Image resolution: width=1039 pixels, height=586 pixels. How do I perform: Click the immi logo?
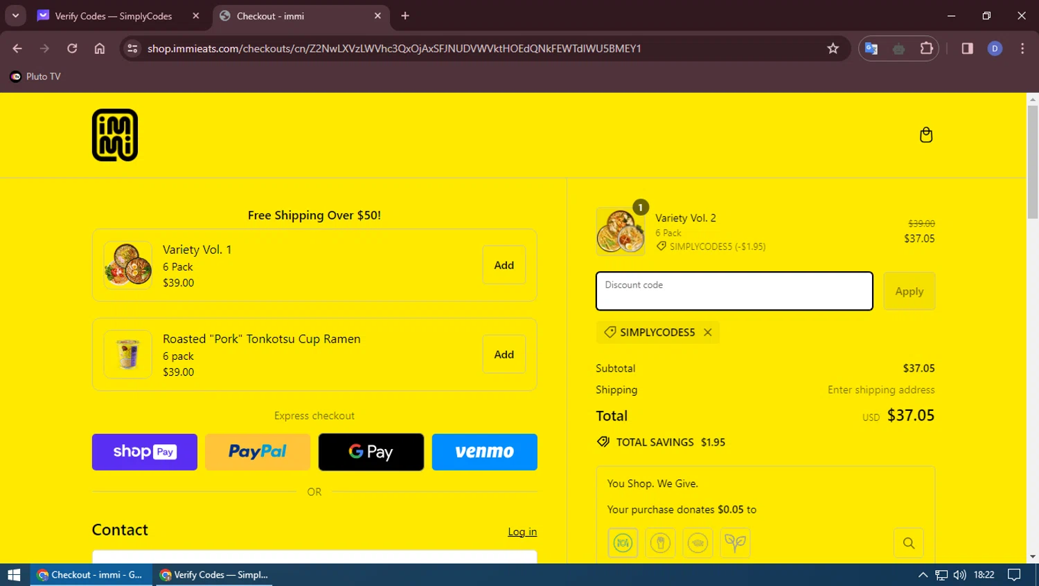coord(115,135)
